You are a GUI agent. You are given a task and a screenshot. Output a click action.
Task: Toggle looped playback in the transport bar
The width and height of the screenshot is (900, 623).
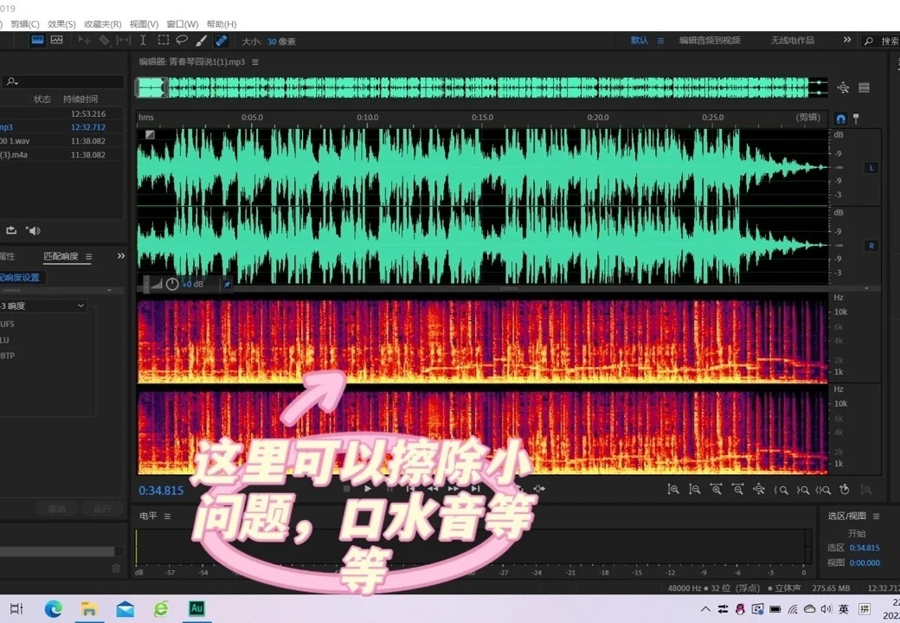pos(518,490)
